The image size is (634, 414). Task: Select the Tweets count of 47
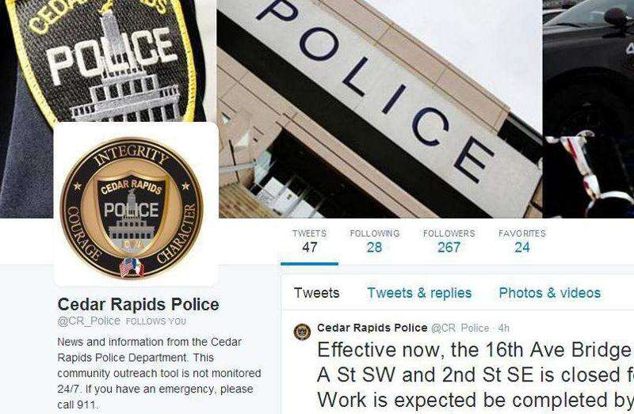(309, 241)
